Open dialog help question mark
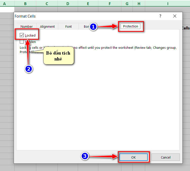Image resolution: width=190 pixels, height=171 pixels. (160, 16)
